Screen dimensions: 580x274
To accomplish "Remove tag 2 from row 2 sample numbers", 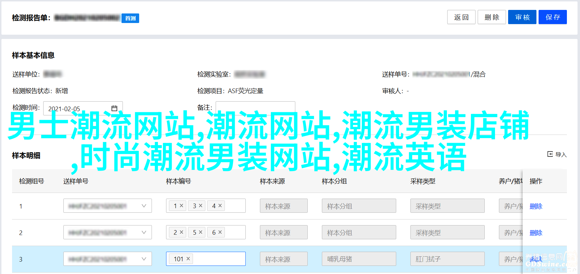I will click(x=181, y=232).
